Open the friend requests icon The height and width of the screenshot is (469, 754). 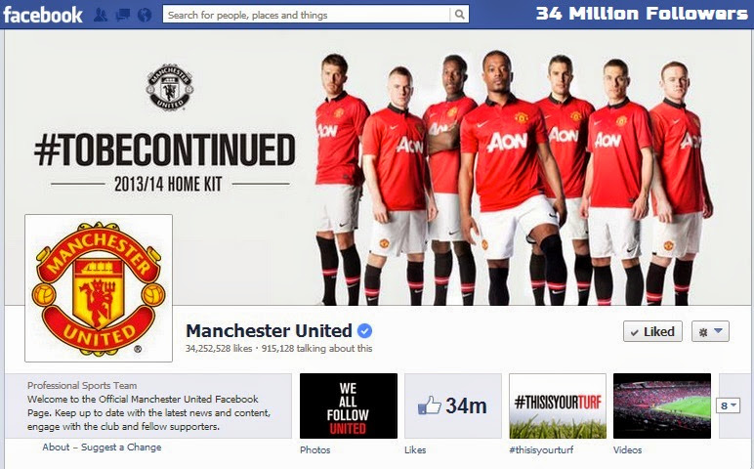[101, 15]
